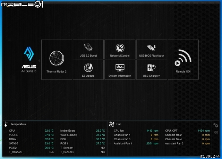
Task: Open System Information
Action: point(120,69)
